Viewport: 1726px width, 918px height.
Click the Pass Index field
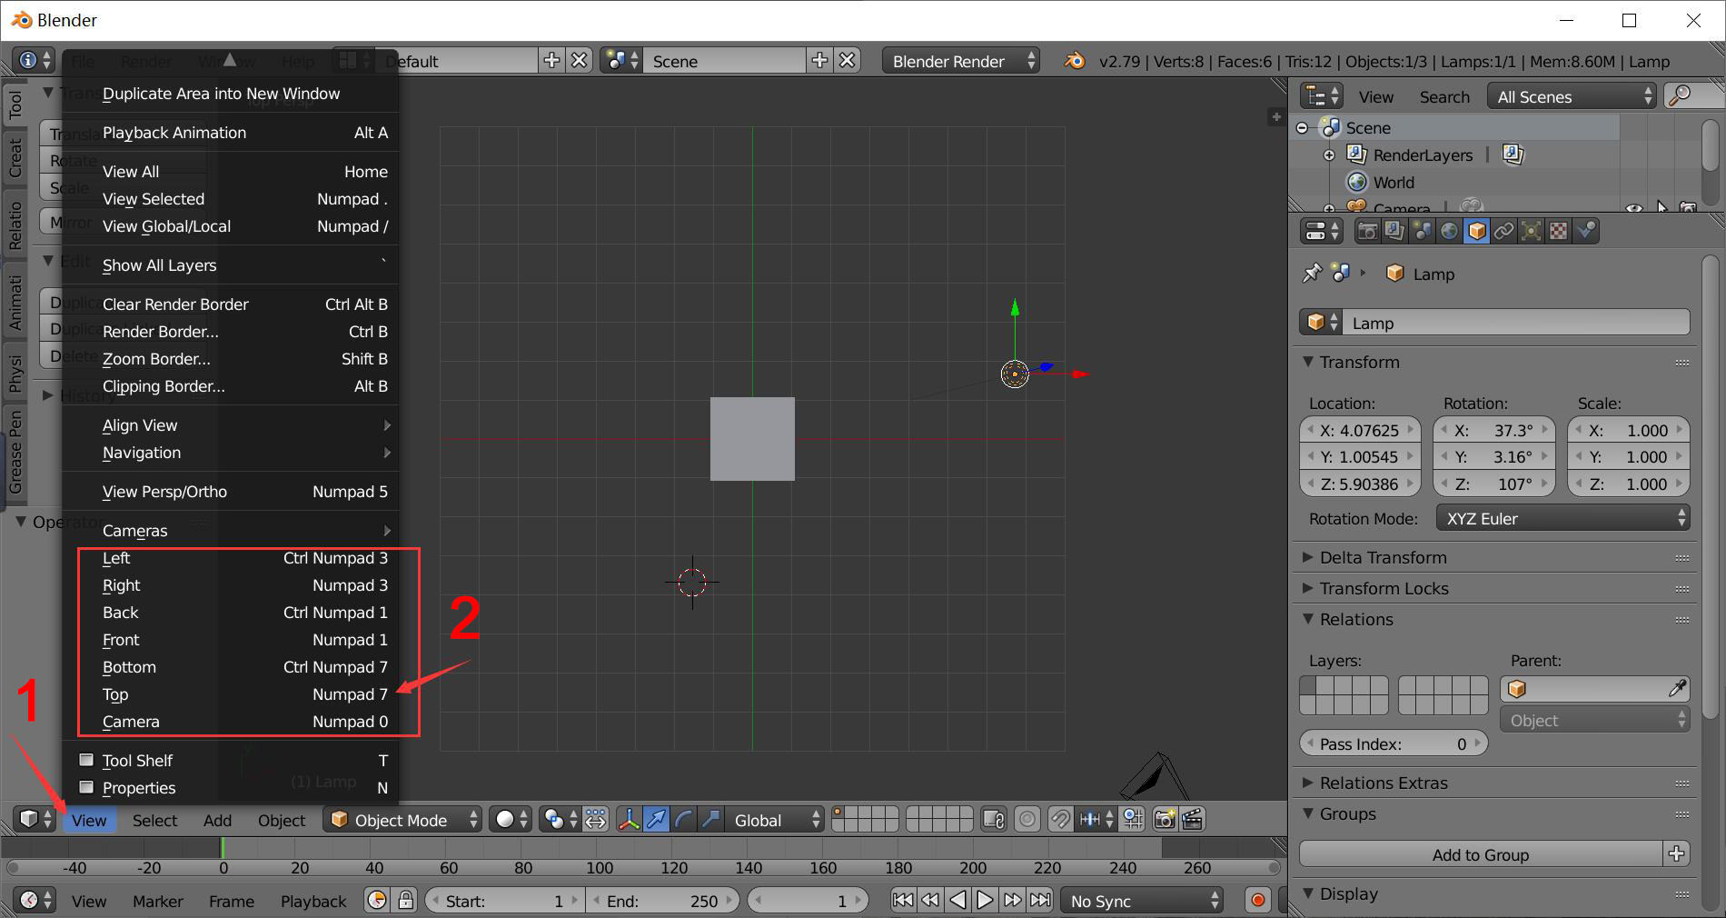click(x=1394, y=743)
